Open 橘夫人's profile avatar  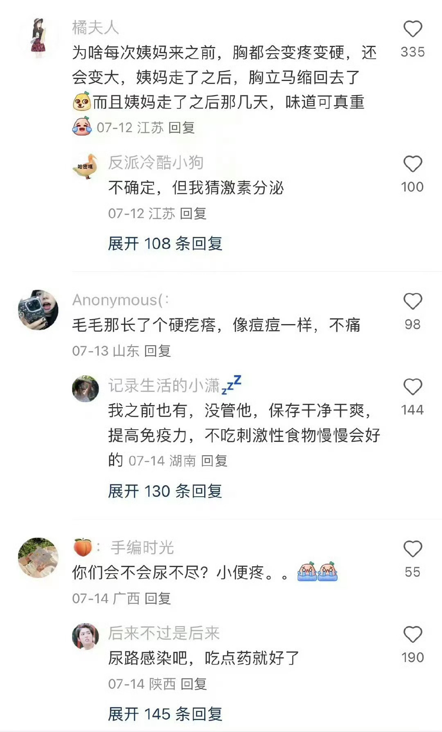click(x=38, y=38)
